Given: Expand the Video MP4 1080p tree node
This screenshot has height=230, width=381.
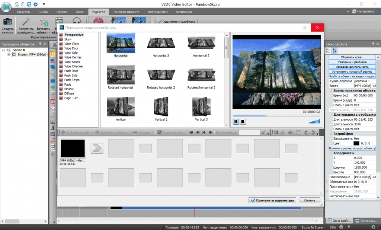Looking at the screenshot, I should click(x=9, y=54).
